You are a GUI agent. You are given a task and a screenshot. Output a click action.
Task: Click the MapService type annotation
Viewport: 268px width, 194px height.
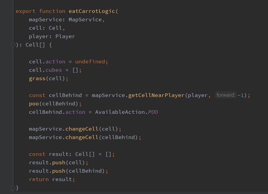click(85, 20)
